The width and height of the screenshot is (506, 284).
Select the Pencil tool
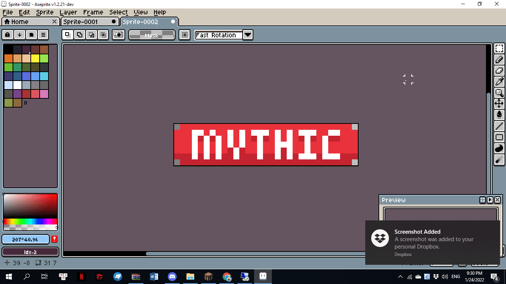coord(499,59)
